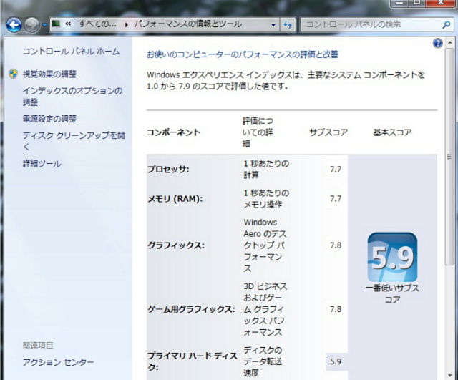
Task: Click the 基本スコア column header
Action: 392,132
